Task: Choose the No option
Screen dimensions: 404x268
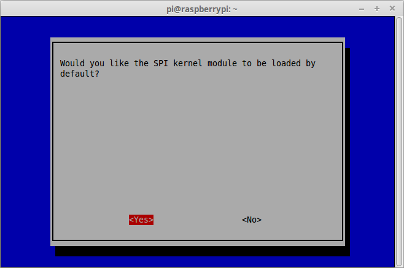Action: pyautogui.click(x=252, y=220)
